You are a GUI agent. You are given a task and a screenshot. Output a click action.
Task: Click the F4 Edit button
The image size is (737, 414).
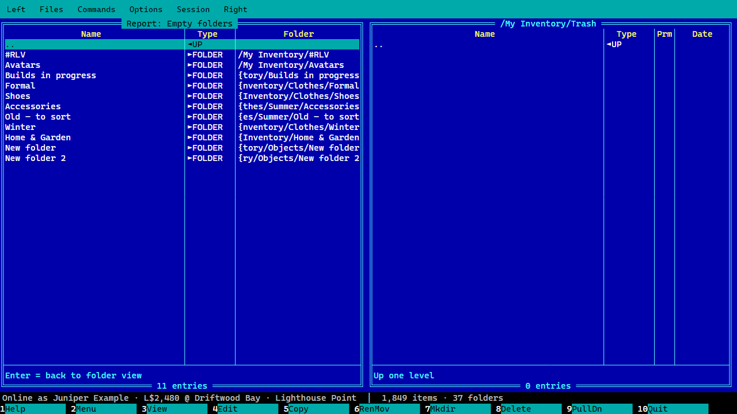pos(245,409)
